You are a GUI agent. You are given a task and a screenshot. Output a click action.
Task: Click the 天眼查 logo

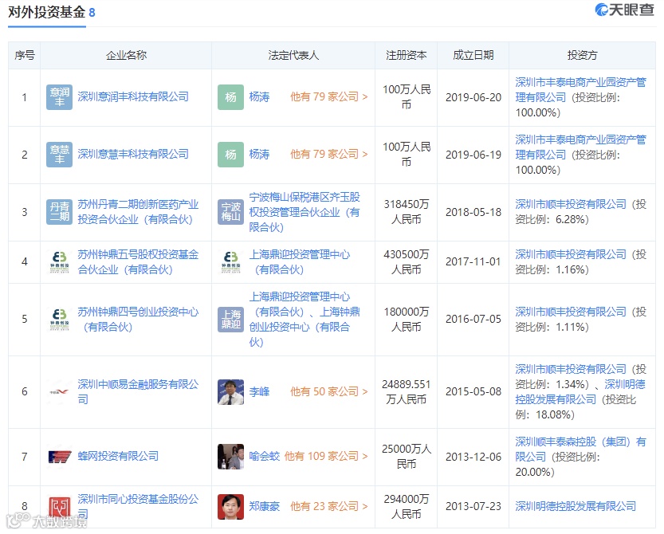tap(624, 10)
